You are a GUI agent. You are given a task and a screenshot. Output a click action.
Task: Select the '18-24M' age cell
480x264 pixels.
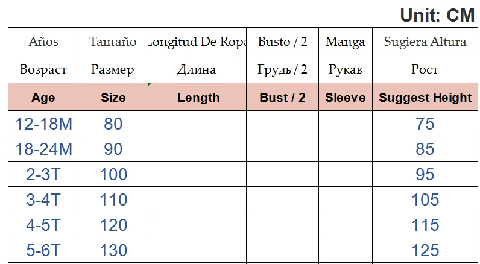tap(43, 149)
